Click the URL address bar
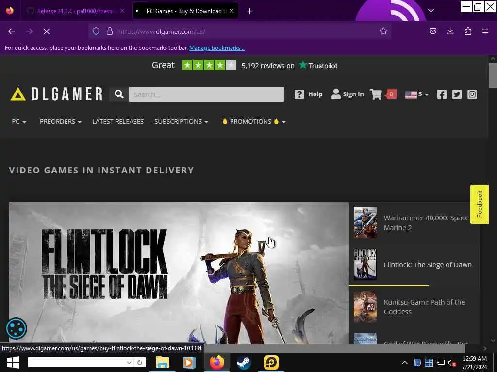 [x=240, y=31]
